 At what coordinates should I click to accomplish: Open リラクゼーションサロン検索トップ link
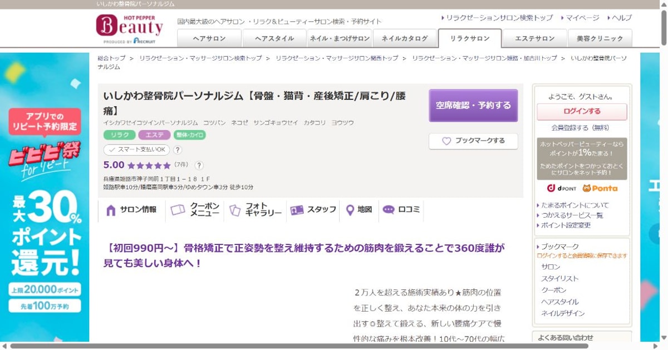click(x=499, y=18)
